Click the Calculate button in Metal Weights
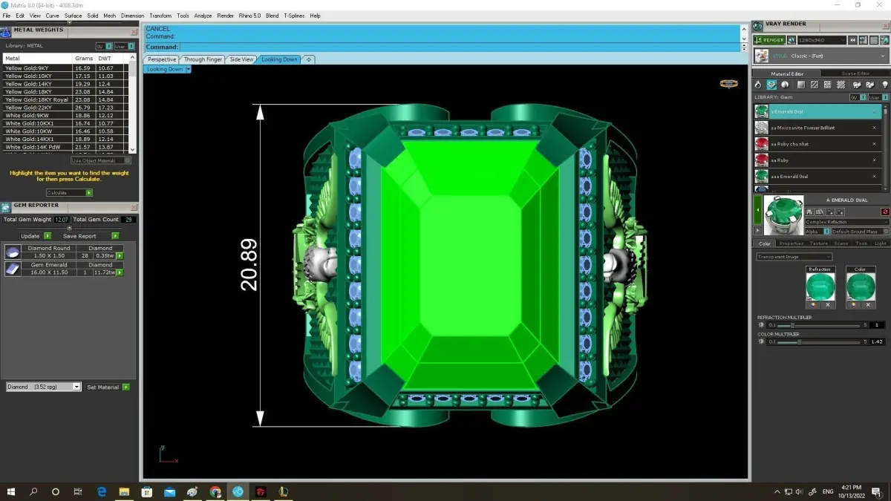This screenshot has height=501, width=891. pos(68,192)
